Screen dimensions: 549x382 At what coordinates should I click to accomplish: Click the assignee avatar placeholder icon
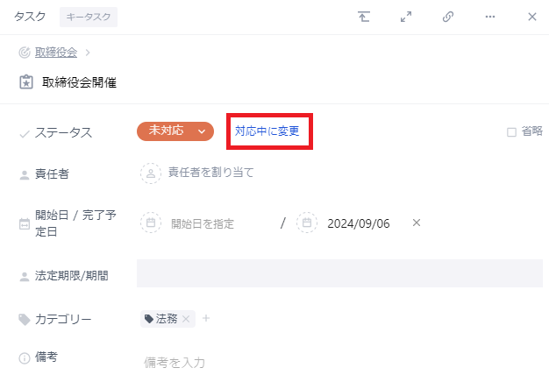click(151, 173)
